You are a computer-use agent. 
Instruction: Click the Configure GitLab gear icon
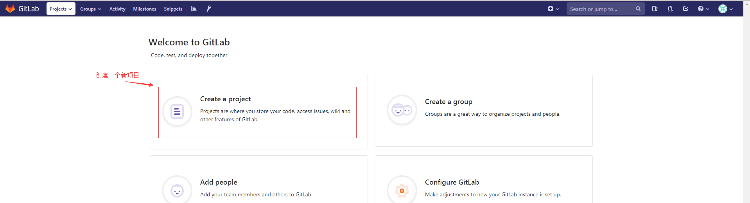[x=402, y=191]
